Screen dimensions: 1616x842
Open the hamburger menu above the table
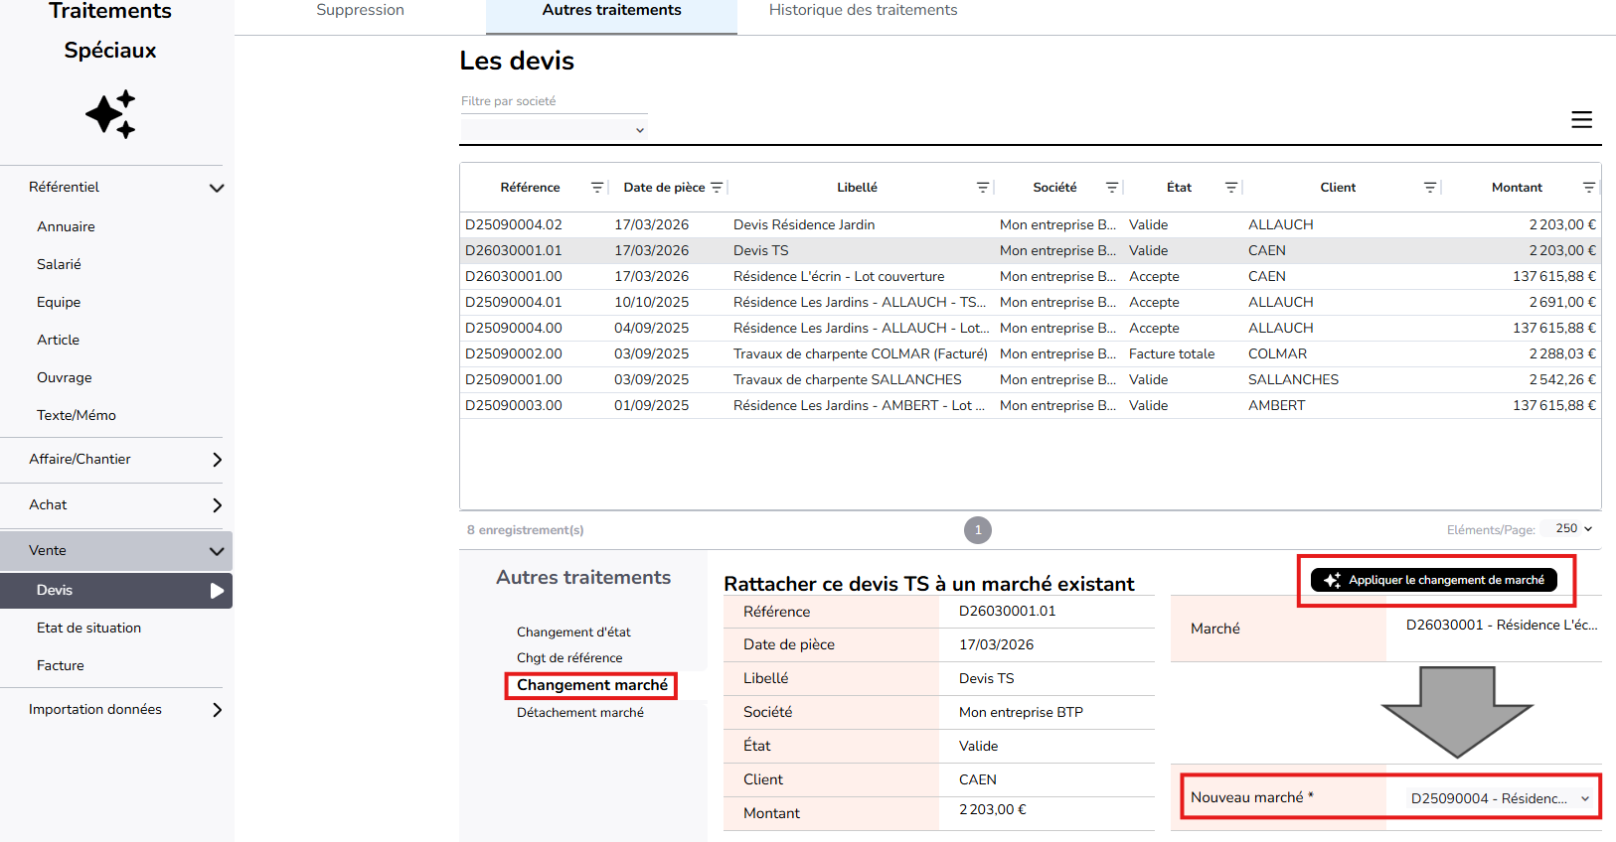pyautogui.click(x=1581, y=120)
